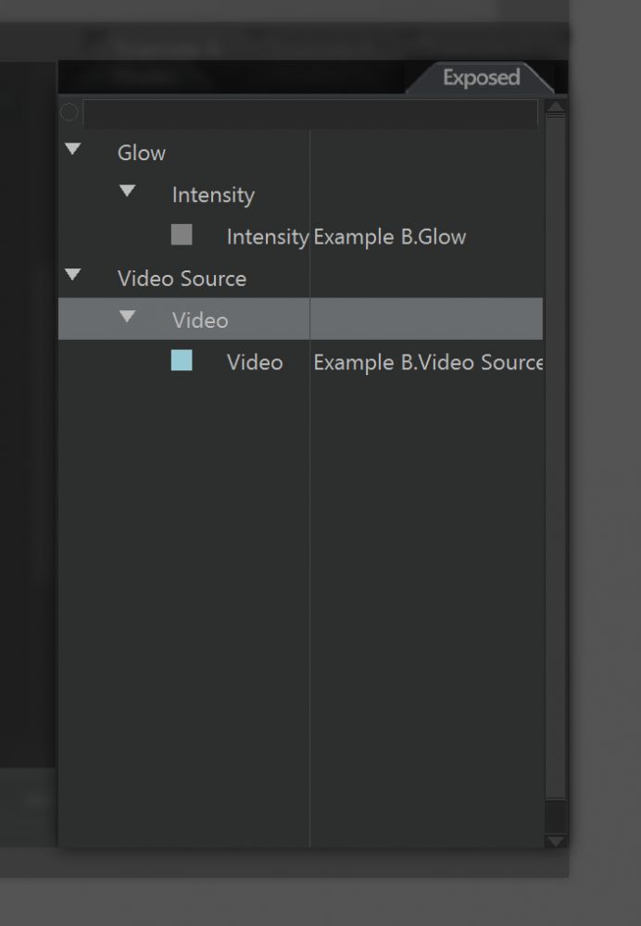The width and height of the screenshot is (641, 926).
Task: Click the 'Example B.Video Source' value text
Action: pyautogui.click(x=428, y=363)
